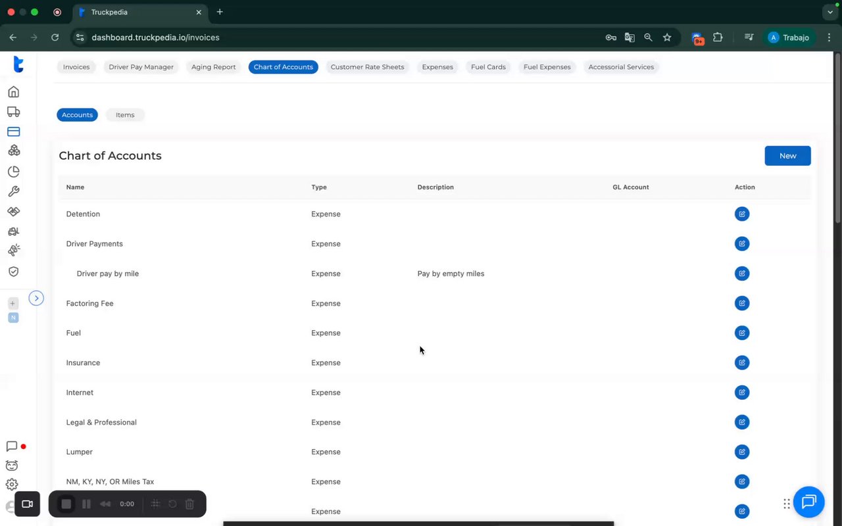Viewport: 842px width, 526px height.
Task: Open the Chrome tab search dropdown
Action: coord(830,12)
